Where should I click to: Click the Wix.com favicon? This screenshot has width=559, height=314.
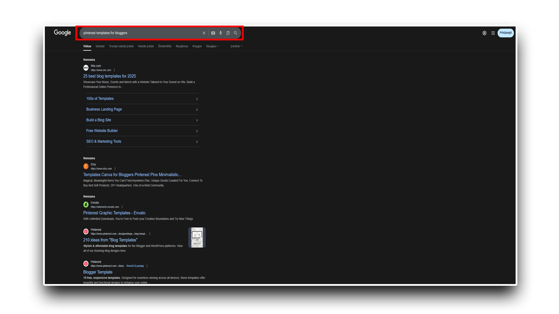(x=86, y=67)
